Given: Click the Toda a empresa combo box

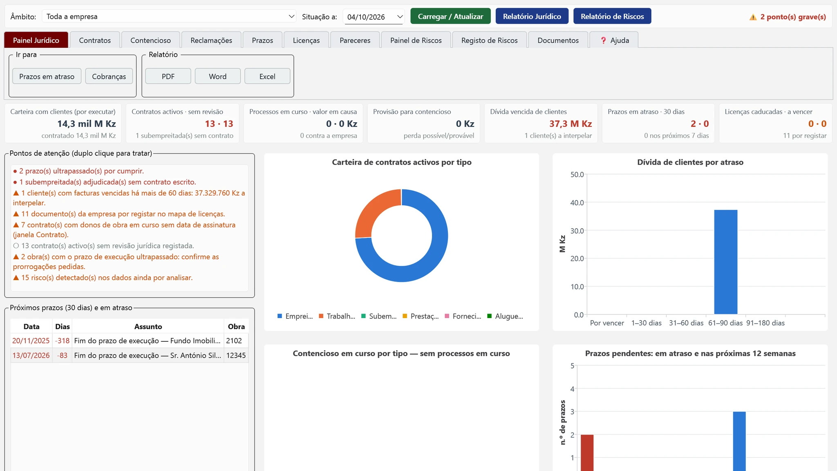Looking at the screenshot, I should [x=169, y=16].
